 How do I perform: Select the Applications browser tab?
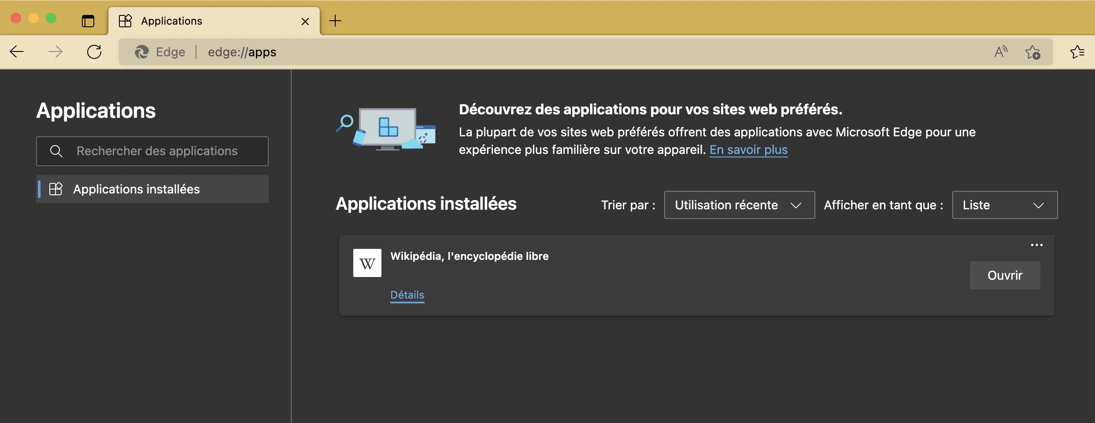(x=214, y=21)
